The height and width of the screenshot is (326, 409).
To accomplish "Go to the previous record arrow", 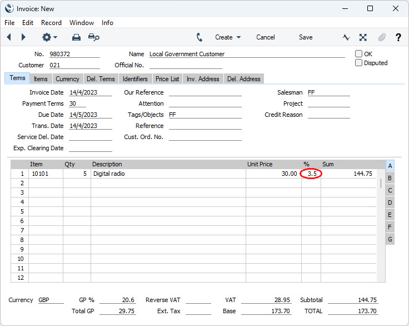I will [9, 37].
